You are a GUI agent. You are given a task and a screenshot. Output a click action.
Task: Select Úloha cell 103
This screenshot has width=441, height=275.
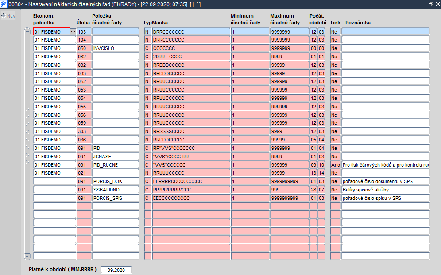tap(84, 31)
